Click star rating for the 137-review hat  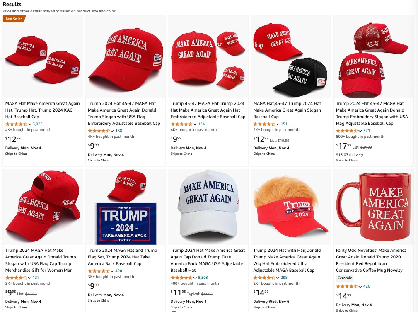(x=16, y=278)
